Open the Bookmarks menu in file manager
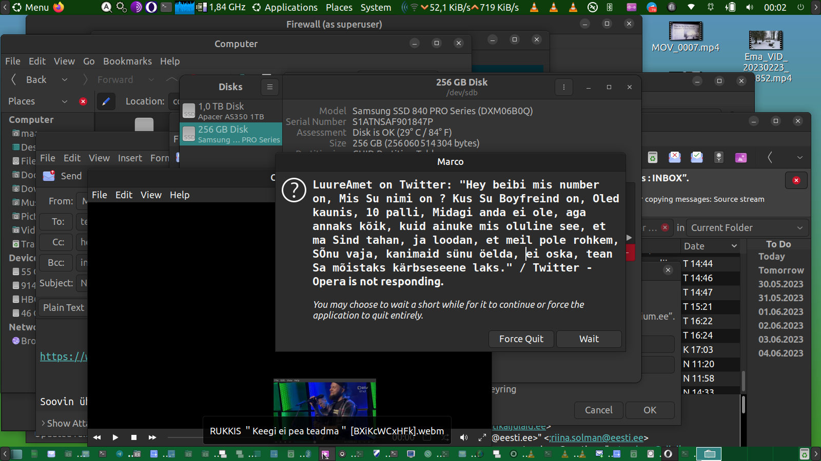 coord(127,61)
